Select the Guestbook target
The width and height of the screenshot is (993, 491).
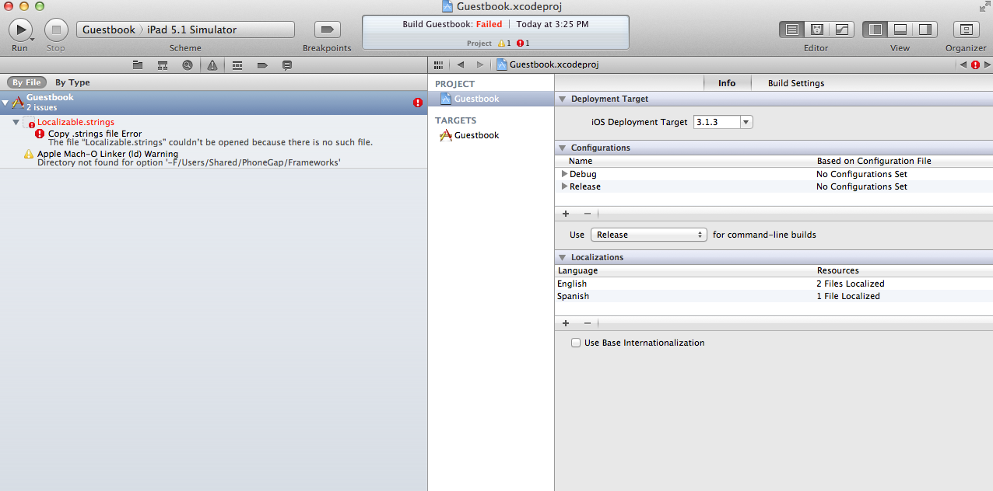476,135
